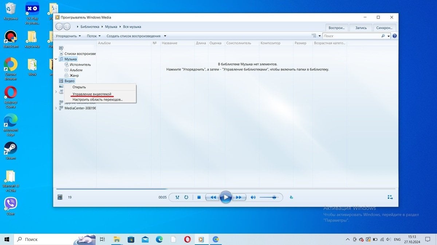Open Opera from the taskbar

coord(187,239)
